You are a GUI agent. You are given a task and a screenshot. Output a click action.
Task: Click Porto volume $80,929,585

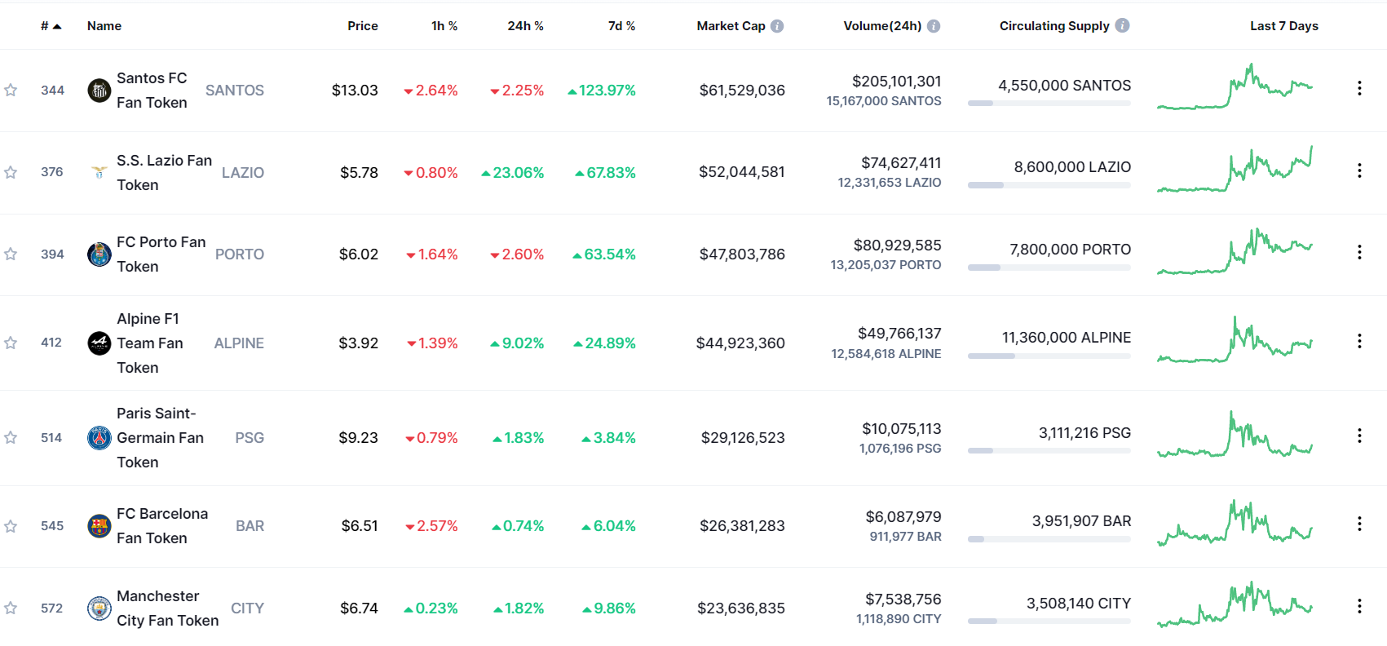click(x=897, y=246)
